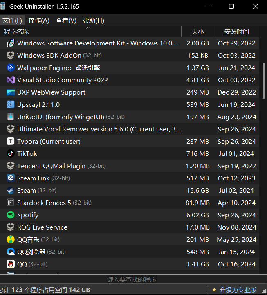Viewport: 267px width, 295px height.
Task: Click the Oct 16, 2024 install date
Action: tap(237, 264)
